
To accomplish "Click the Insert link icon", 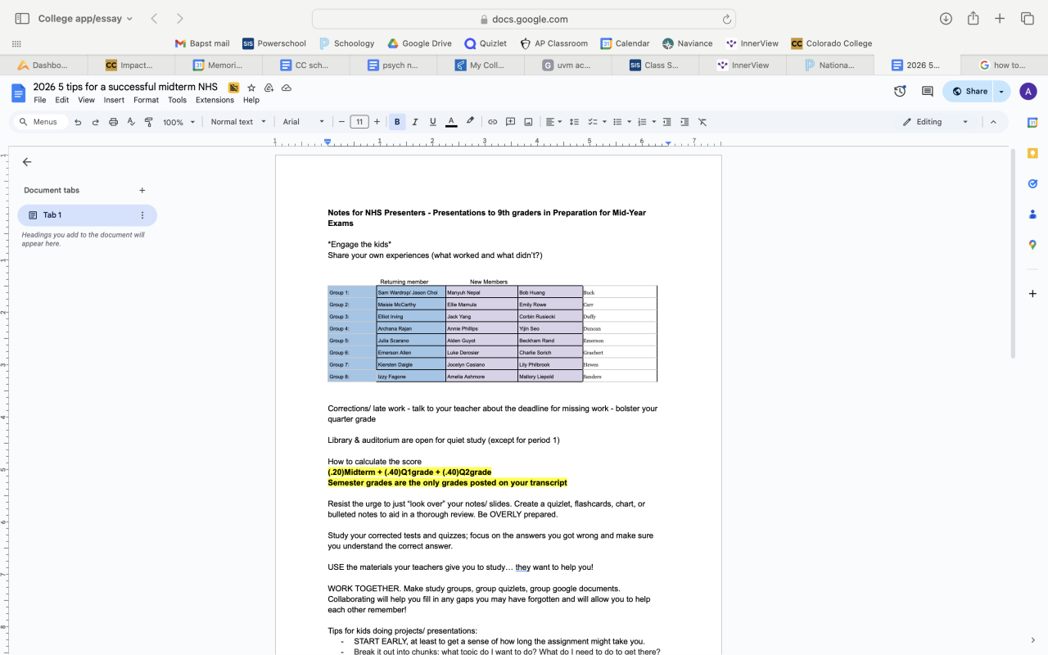I will 492,122.
